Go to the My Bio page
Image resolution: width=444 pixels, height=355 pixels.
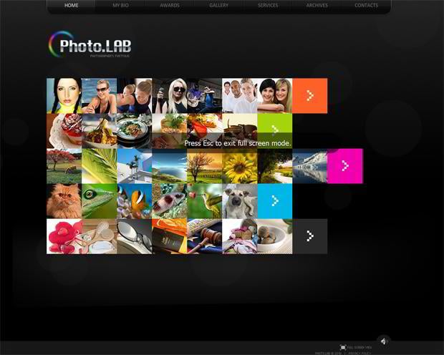120,6
